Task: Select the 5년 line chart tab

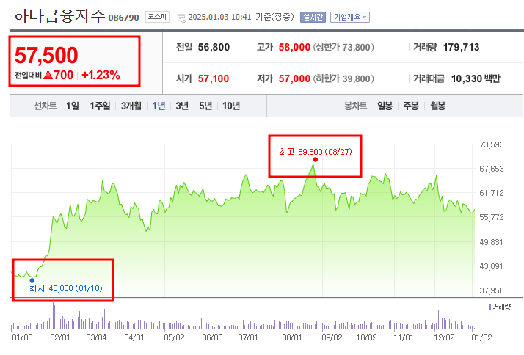Action: (205, 106)
